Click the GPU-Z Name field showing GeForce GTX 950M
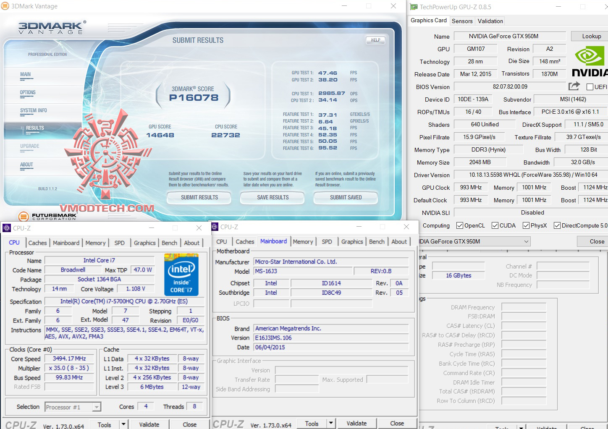Image resolution: width=608 pixels, height=429 pixels. pos(510,36)
